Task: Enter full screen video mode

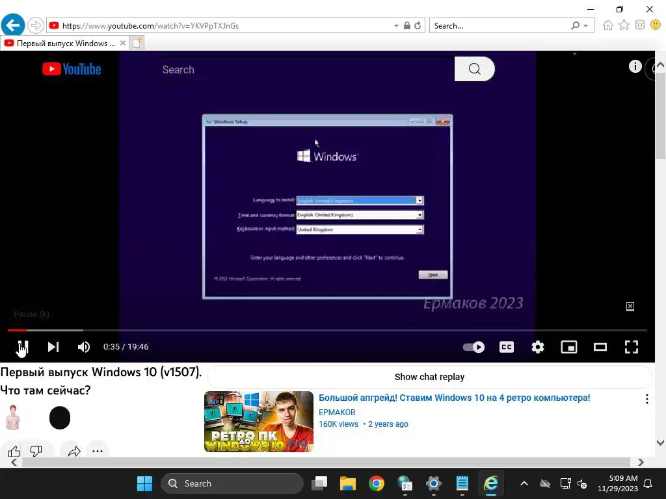Action: tap(631, 347)
